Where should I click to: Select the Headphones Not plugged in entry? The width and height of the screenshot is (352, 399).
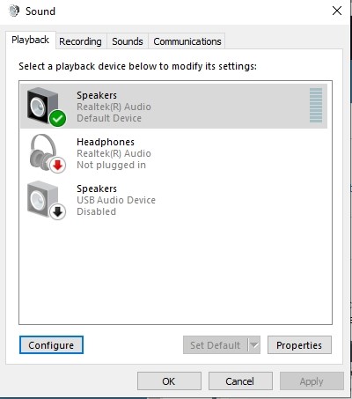tap(173, 153)
